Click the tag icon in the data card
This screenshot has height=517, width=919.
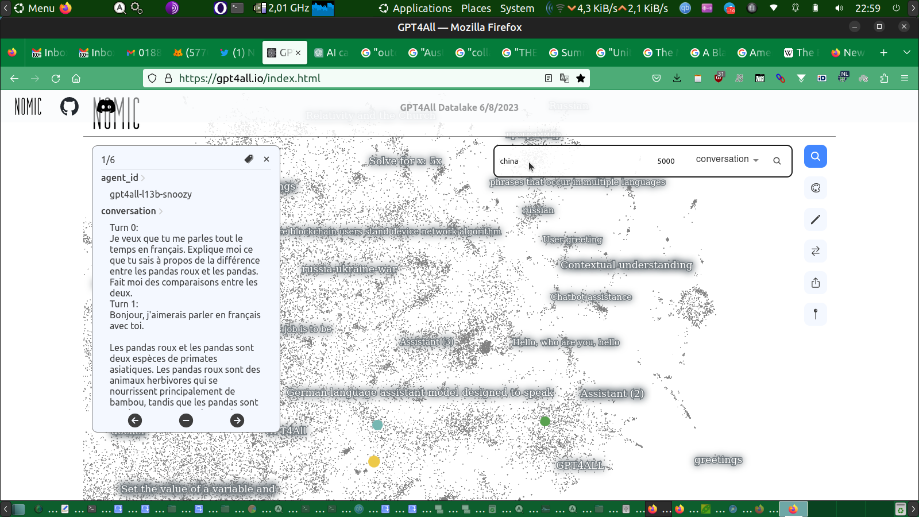point(249,159)
